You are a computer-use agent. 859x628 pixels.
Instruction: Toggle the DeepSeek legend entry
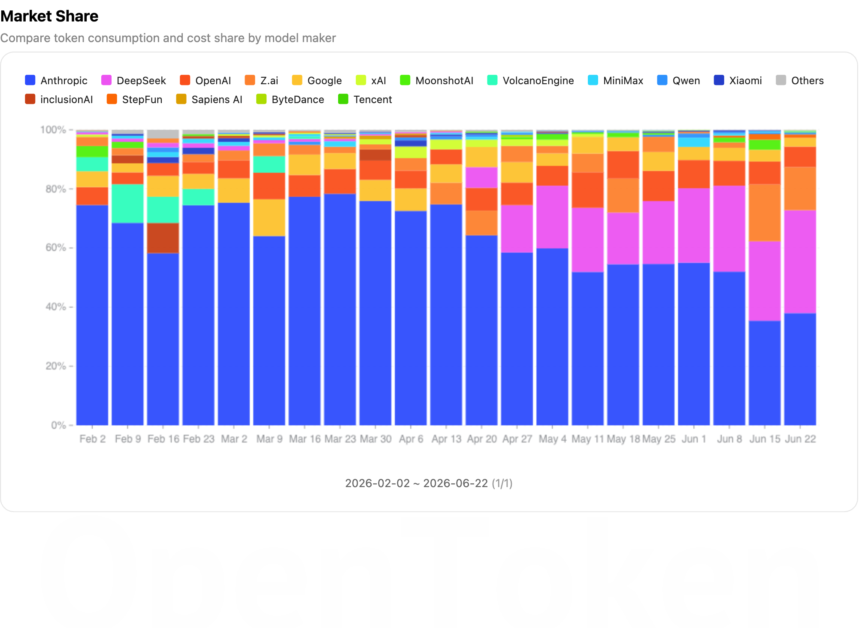pos(133,80)
